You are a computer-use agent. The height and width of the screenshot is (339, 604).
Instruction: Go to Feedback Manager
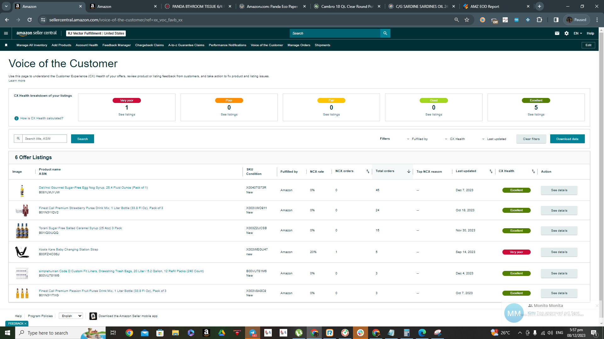coord(117,45)
